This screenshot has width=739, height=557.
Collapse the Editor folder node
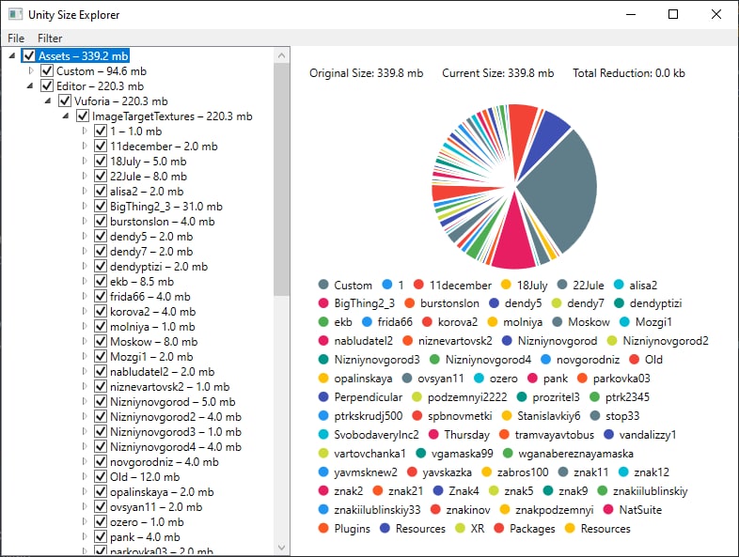[30, 86]
